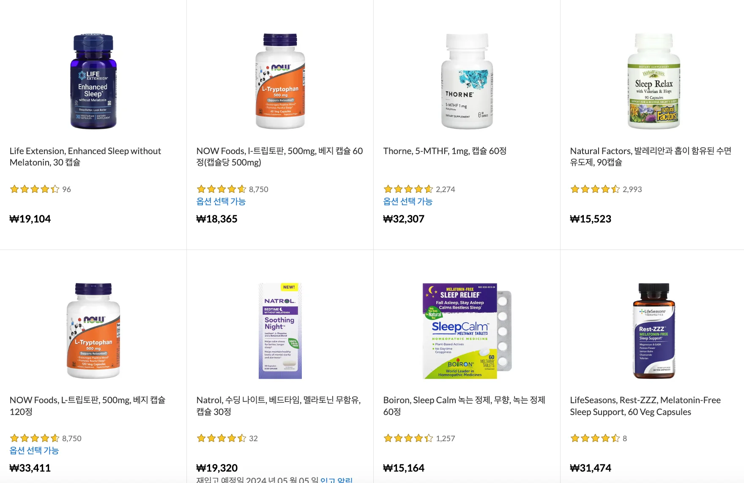The width and height of the screenshot is (744, 483).
Task: Open Natural Factors 발레리안 수면 유도제 title link
Action: click(x=650, y=157)
